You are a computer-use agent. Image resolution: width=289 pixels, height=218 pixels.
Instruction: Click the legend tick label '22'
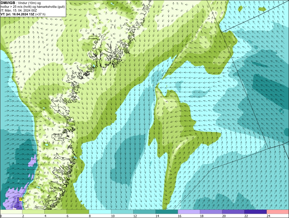[246, 216]
